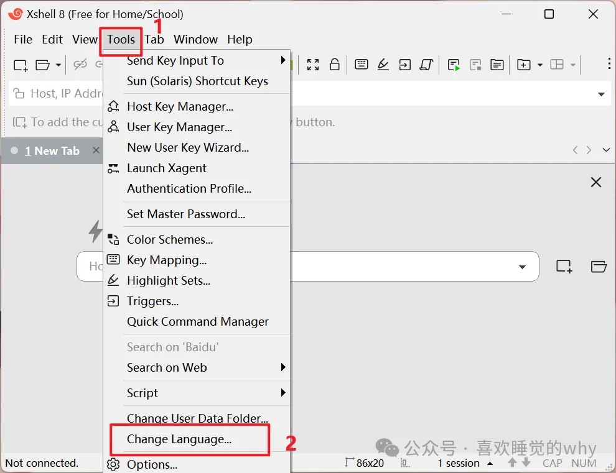
Task: Click the address bar lock icon
Action: [19, 93]
